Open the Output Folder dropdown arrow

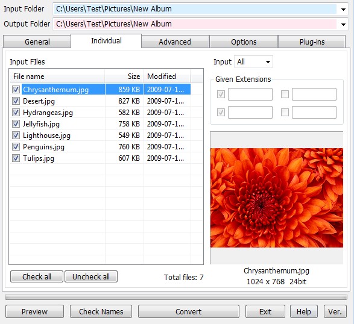click(343, 24)
